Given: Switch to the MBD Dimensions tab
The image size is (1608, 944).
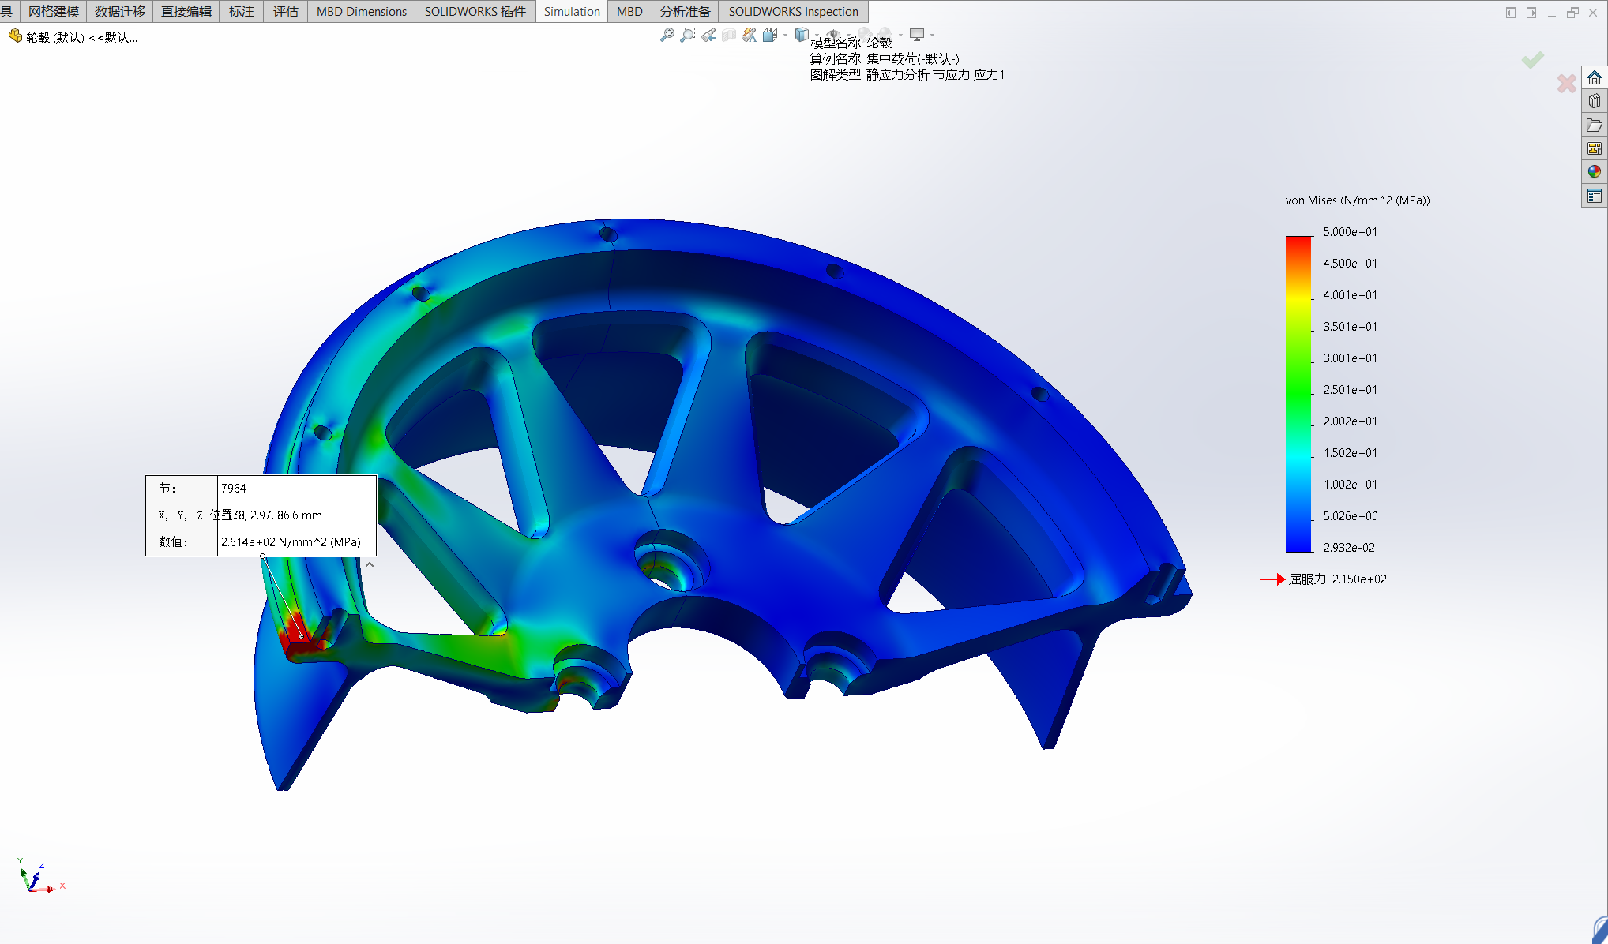Looking at the screenshot, I should 361,11.
